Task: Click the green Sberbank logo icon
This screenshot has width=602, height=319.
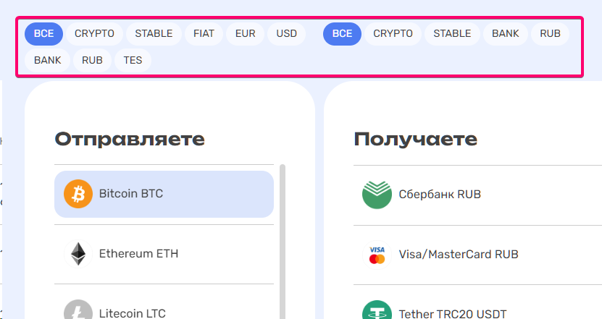Action: 377,195
